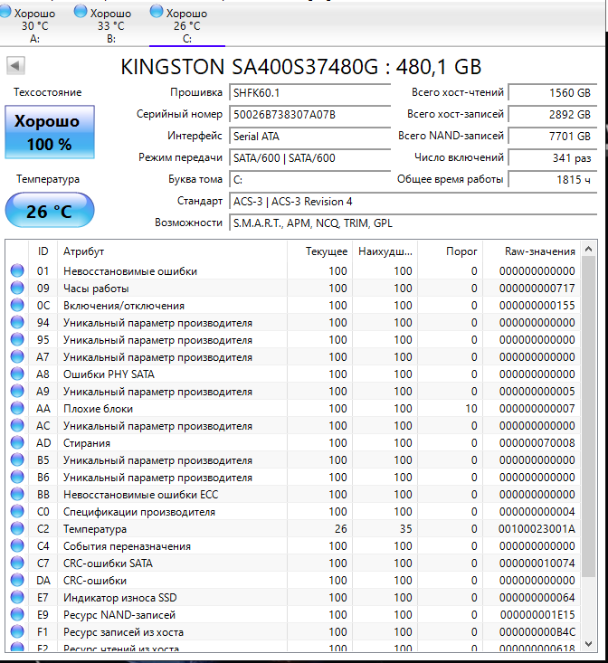The height and width of the screenshot is (663, 608).
Task: Click raw value 000000000B4C in Ресурс записей row
Action: [x=537, y=631]
